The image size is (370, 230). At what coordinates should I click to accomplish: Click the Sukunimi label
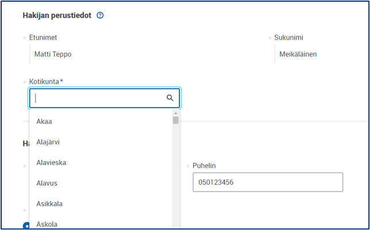coord(288,38)
